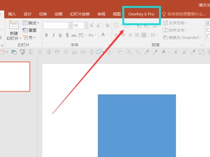Open the 设计 ribbon tab
Image resolution: width=210 pixels, height=157 pixels.
[x=27, y=14]
